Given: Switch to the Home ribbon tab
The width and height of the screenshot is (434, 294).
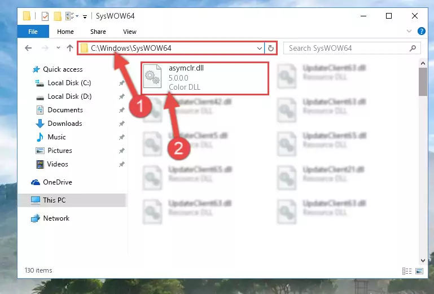Looking at the screenshot, I should click(x=65, y=32).
